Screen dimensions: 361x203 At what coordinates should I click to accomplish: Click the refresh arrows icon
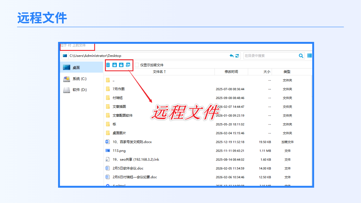coord(237,56)
